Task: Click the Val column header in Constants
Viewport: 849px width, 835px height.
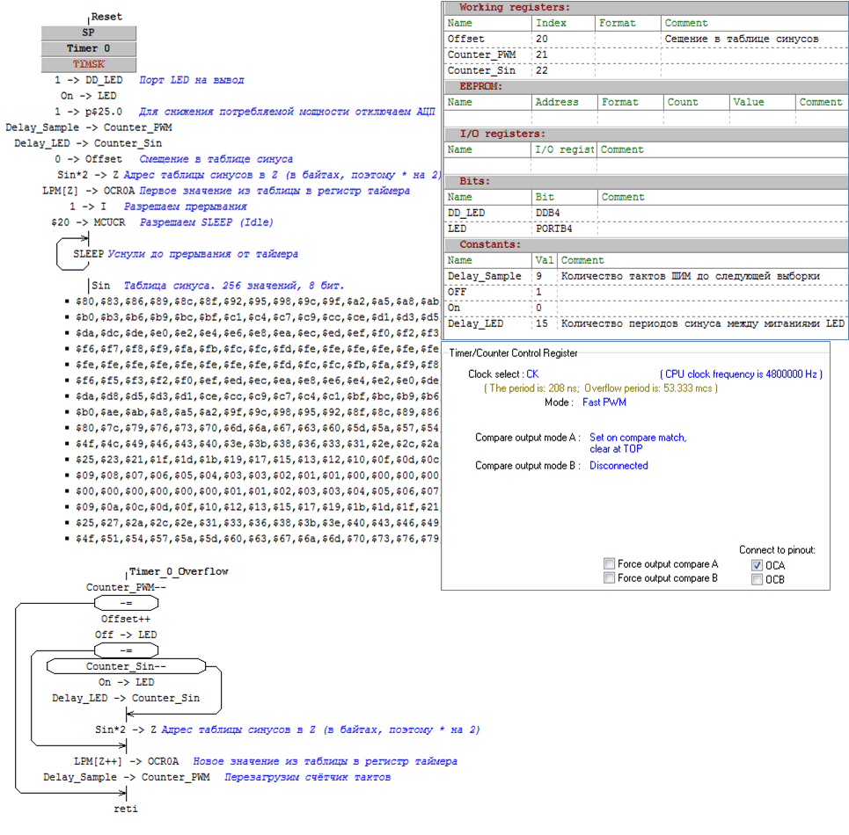Action: point(545,261)
